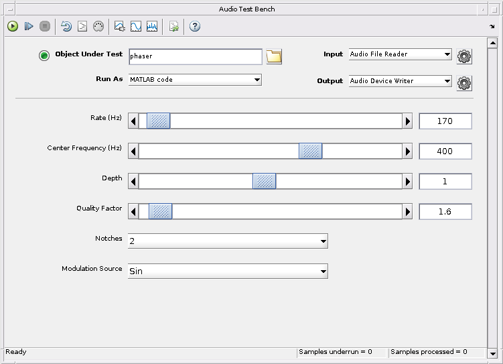Click the vertical scrollbar down arrow
The image size is (503, 364).
click(492, 354)
